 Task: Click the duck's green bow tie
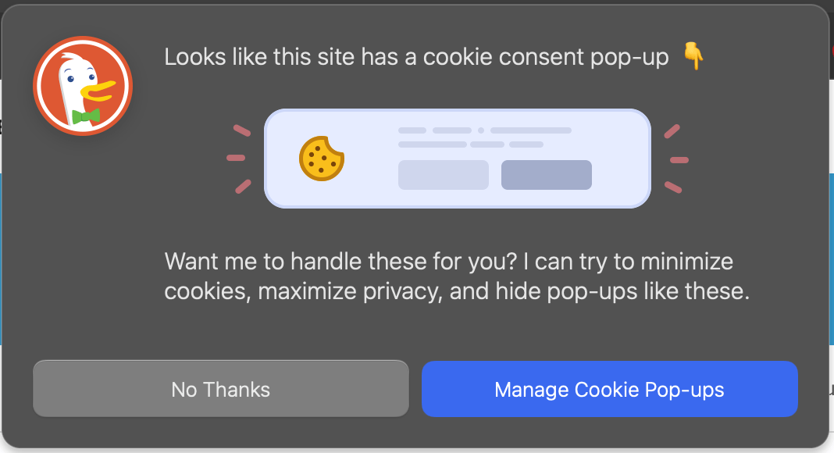point(86,116)
